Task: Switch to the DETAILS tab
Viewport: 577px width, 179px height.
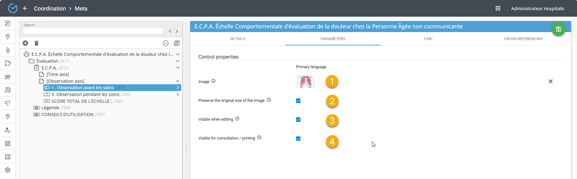Action: [x=238, y=39]
